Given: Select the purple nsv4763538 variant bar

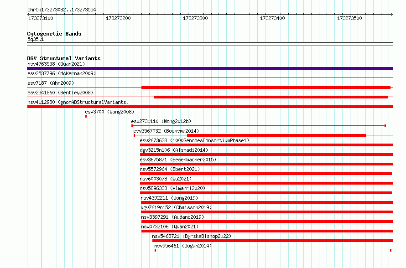Looking at the screenshot, I should pyautogui.click(x=210, y=68).
